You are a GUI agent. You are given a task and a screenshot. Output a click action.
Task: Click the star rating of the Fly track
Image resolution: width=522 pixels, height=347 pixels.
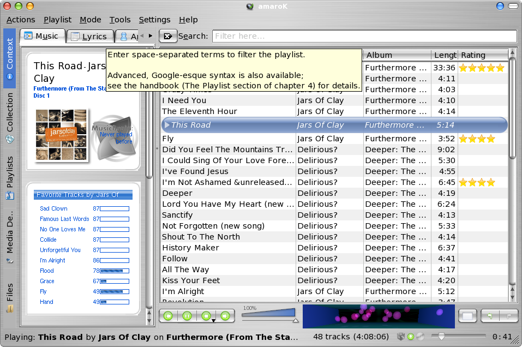click(x=477, y=139)
